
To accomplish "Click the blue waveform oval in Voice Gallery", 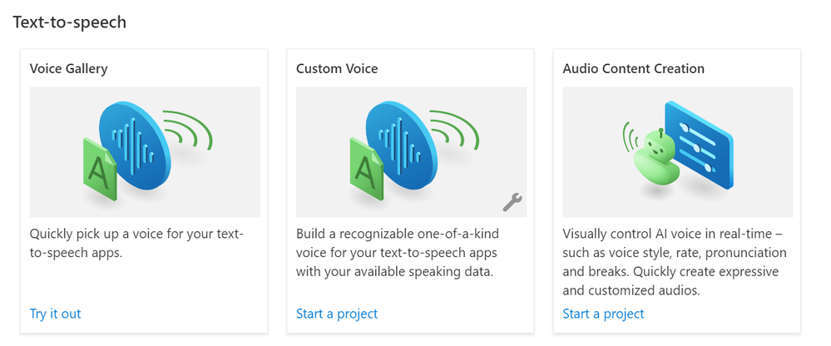I will (x=133, y=136).
